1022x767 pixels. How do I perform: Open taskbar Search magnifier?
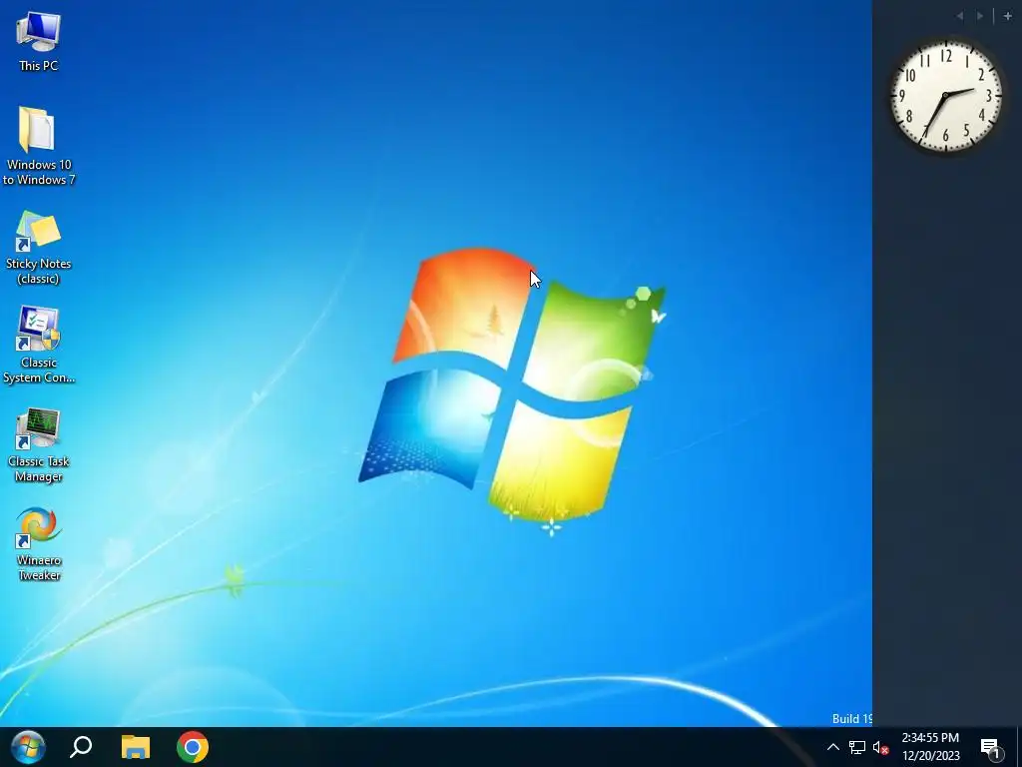click(82, 747)
